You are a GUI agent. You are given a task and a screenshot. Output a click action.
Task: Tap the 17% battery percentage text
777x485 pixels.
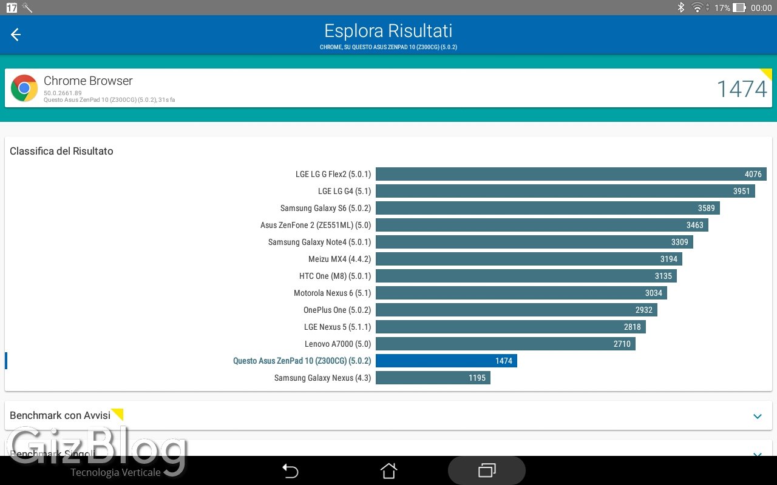[722, 8]
